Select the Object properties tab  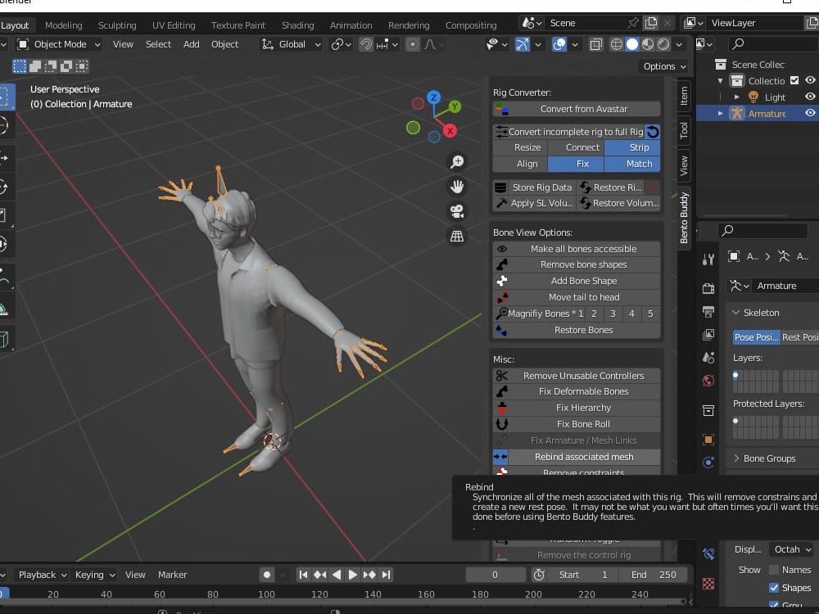(x=708, y=440)
